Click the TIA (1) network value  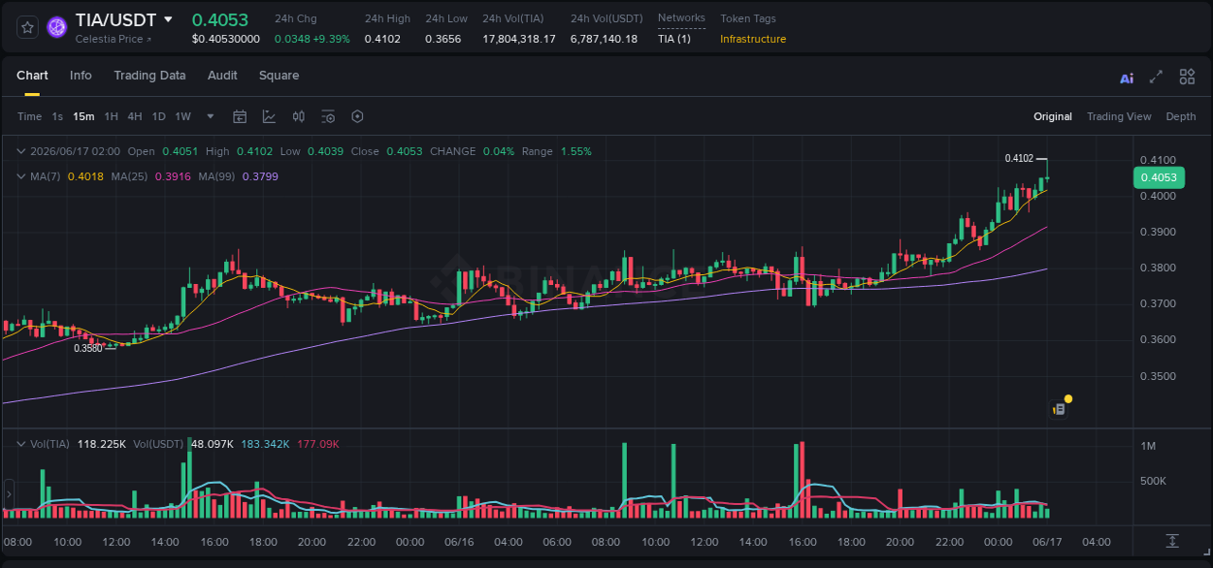674,39
